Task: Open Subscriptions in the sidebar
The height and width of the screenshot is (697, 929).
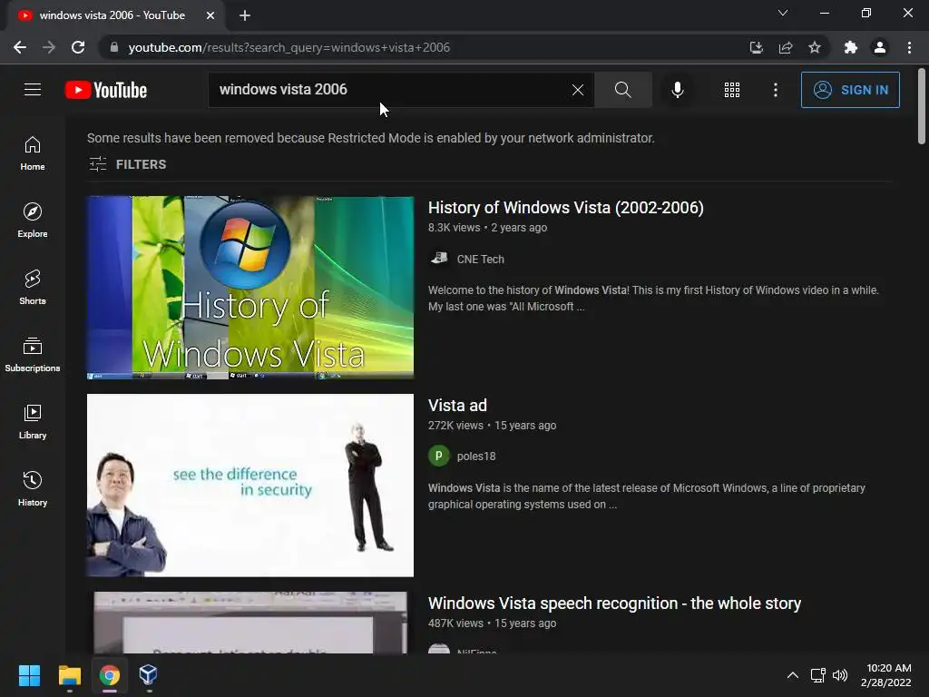Action: tap(33, 355)
